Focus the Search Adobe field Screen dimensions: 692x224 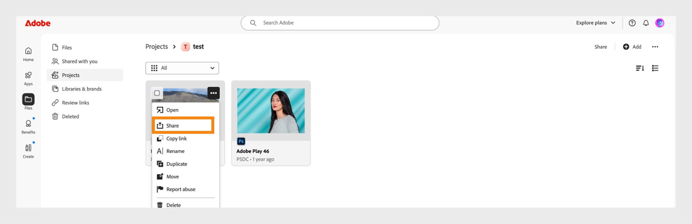point(340,23)
